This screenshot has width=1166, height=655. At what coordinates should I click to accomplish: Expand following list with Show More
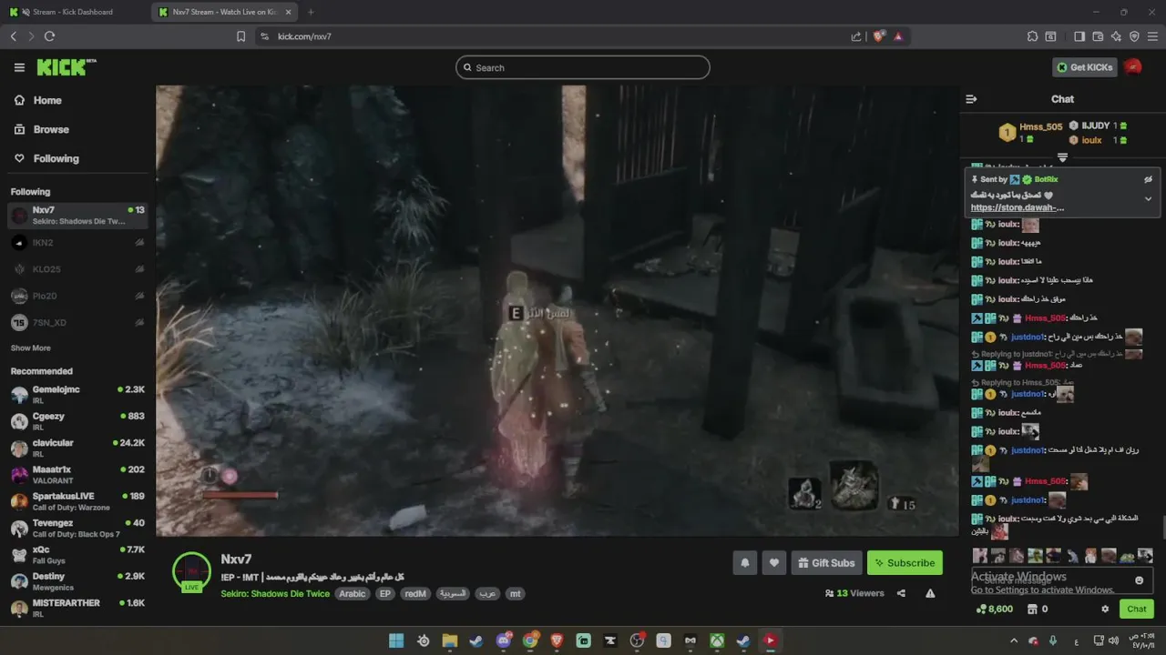click(x=31, y=348)
